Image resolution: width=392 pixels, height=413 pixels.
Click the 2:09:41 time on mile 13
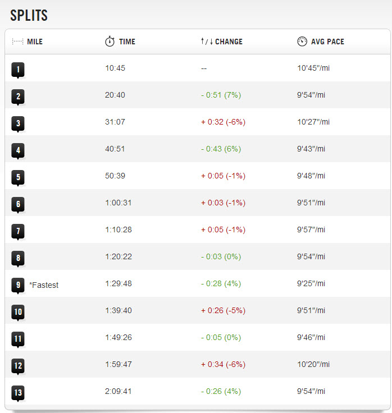pyautogui.click(x=118, y=391)
